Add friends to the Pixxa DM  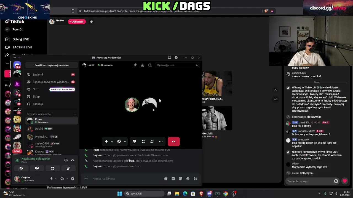143,65
